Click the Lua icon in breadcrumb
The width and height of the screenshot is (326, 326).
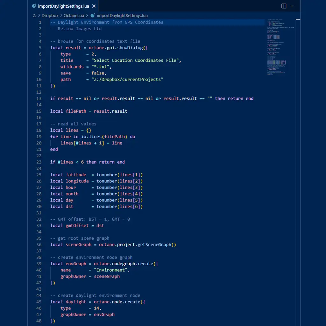coord(93,16)
